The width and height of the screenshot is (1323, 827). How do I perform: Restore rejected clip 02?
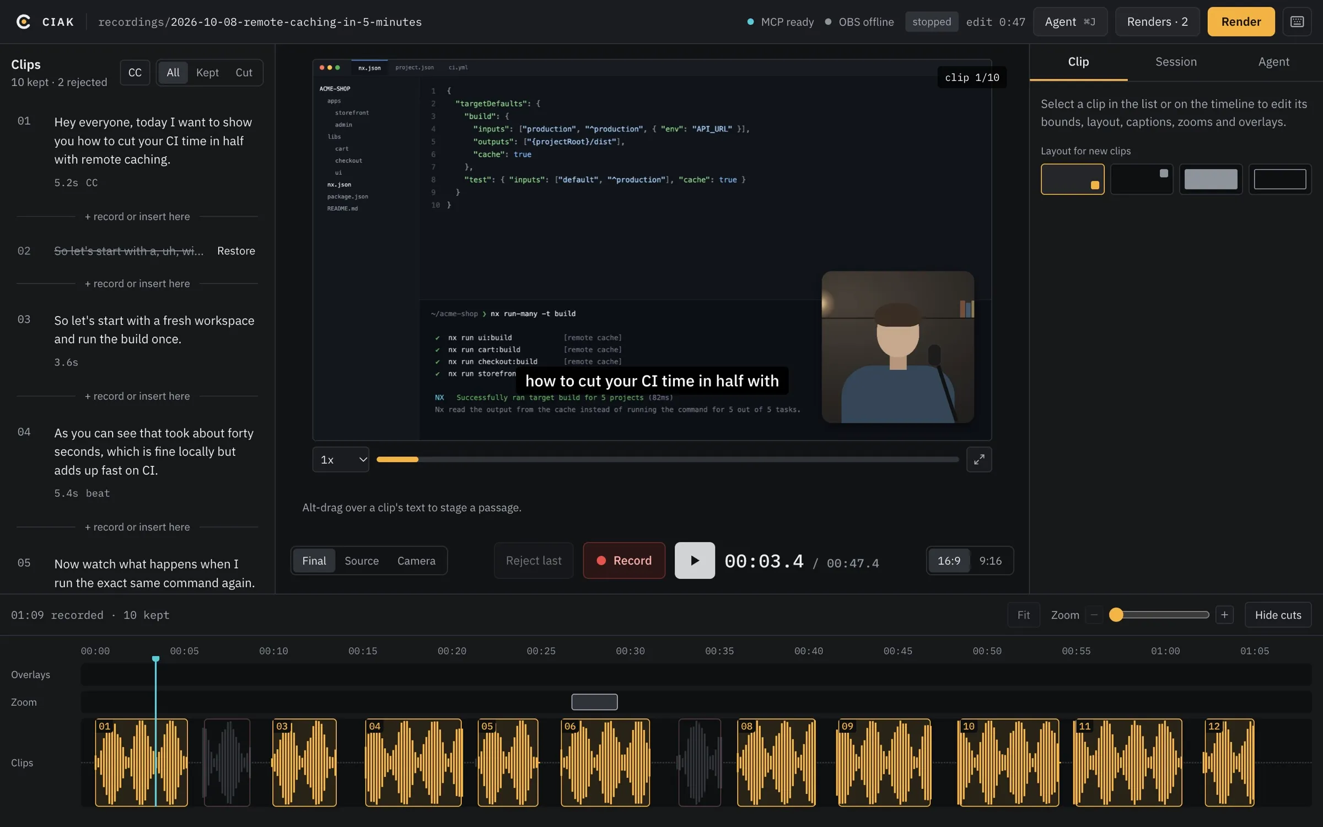coord(236,251)
